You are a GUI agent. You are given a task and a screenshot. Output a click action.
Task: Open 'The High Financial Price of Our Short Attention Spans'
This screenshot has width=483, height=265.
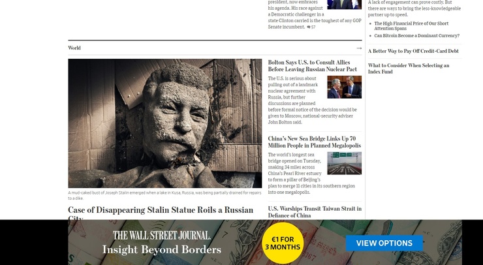411,26
